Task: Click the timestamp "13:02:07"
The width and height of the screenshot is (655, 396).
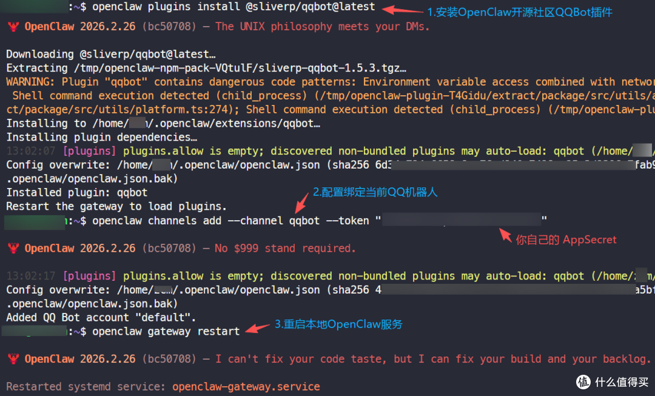Action: point(30,151)
